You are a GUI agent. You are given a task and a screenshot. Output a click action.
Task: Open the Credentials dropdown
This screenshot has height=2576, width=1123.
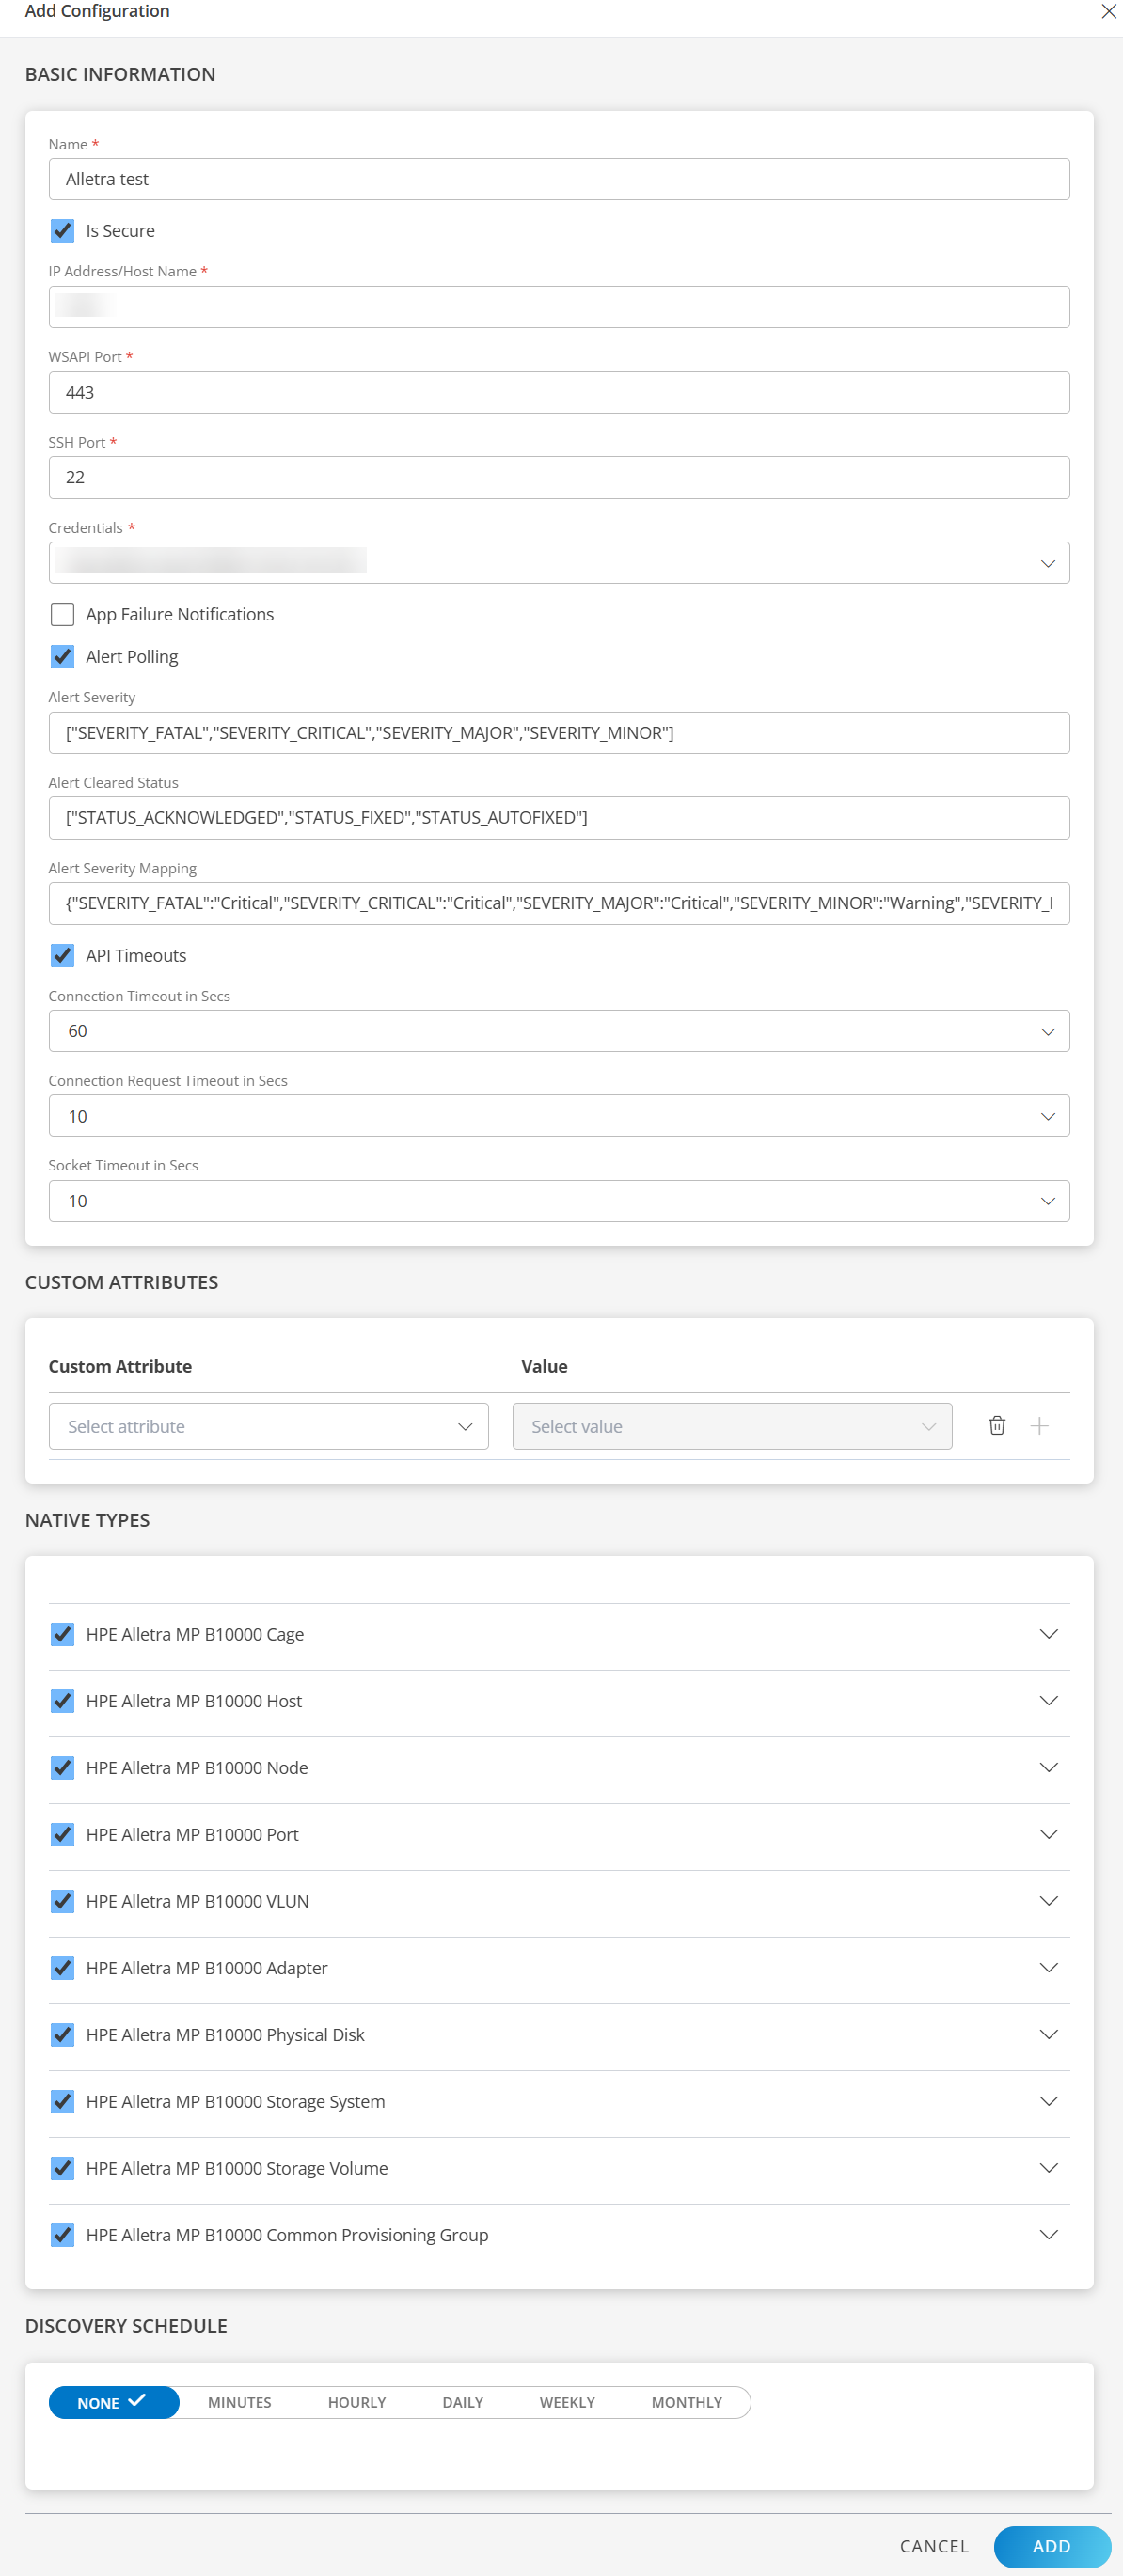tap(559, 563)
